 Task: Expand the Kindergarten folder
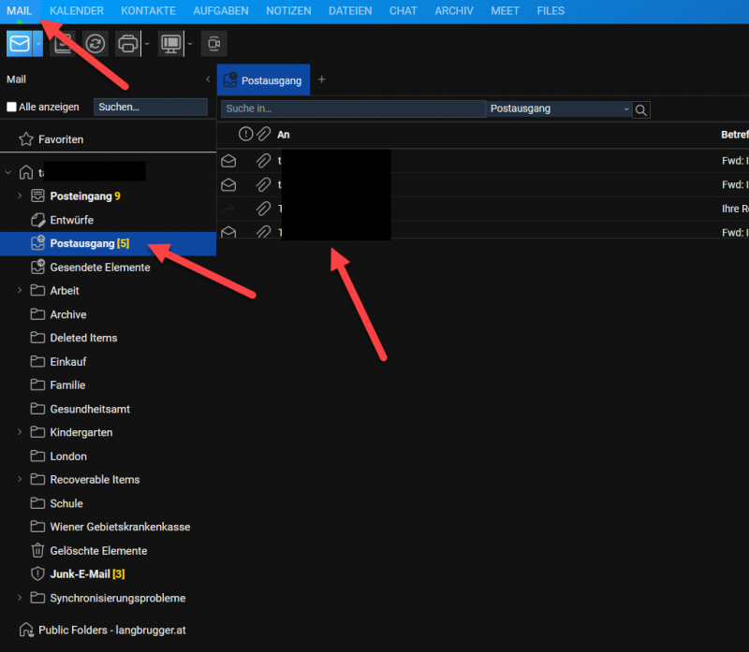20,432
